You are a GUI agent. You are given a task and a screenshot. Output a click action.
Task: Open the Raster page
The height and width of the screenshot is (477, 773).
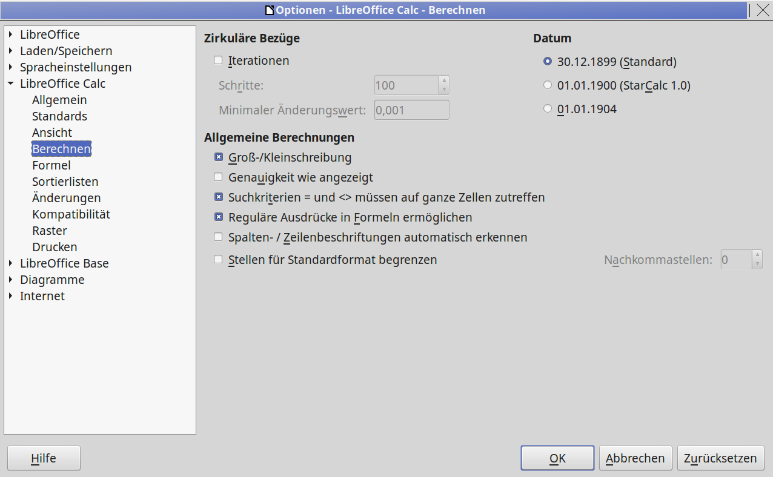point(50,231)
